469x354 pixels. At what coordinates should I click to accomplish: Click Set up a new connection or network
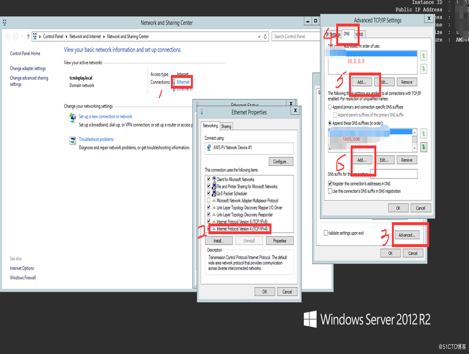105,117
